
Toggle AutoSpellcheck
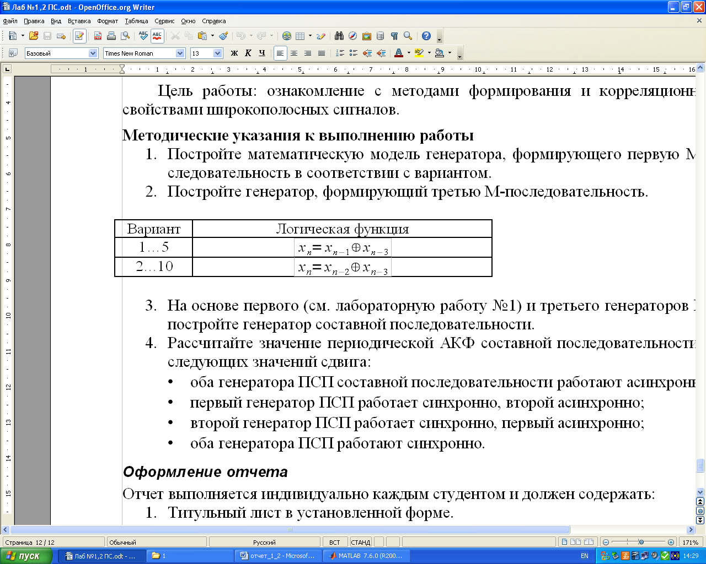[157, 36]
